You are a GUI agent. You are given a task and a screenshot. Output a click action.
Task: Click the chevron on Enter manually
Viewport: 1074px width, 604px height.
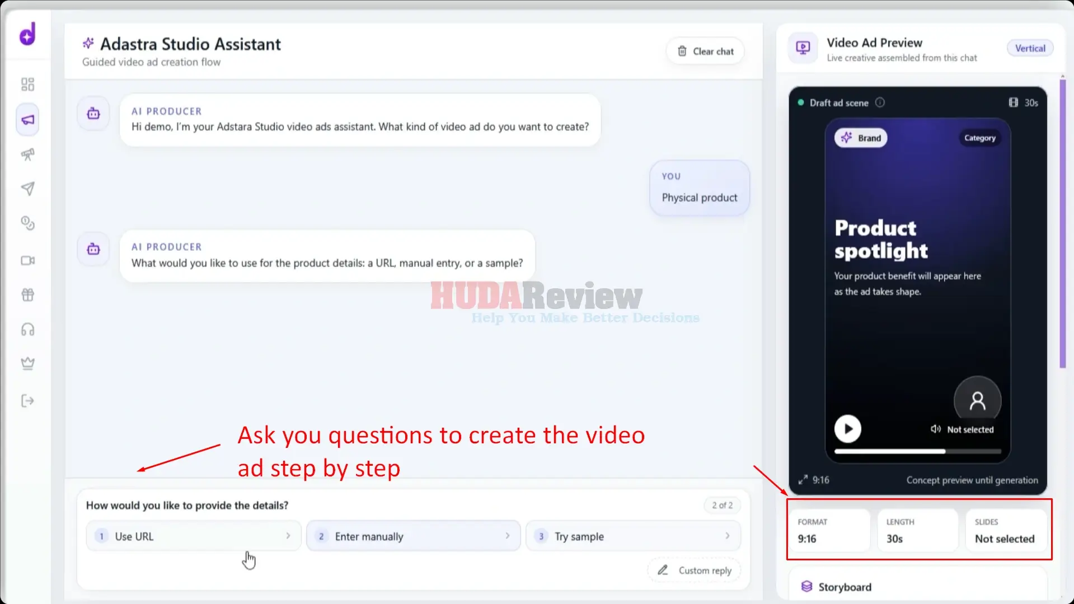[508, 536]
